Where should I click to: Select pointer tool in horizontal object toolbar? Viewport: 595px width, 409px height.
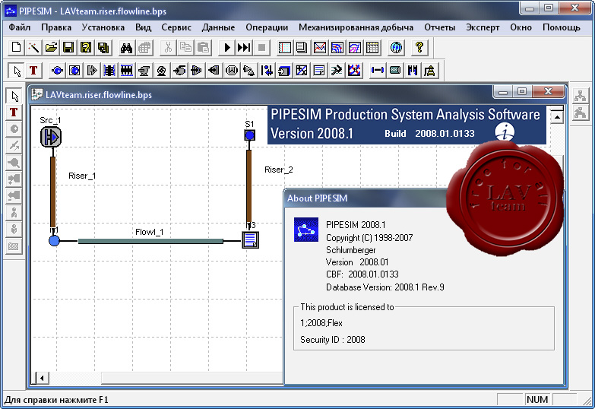(x=16, y=71)
